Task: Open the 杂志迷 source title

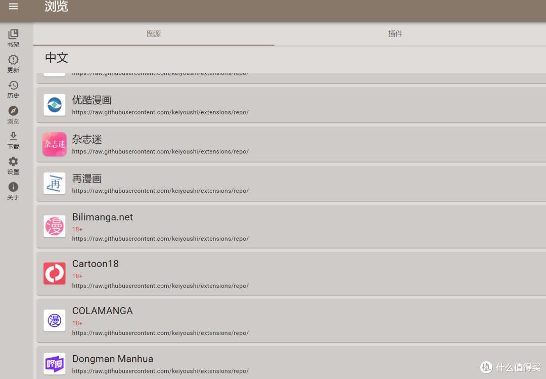Action: [x=87, y=140]
